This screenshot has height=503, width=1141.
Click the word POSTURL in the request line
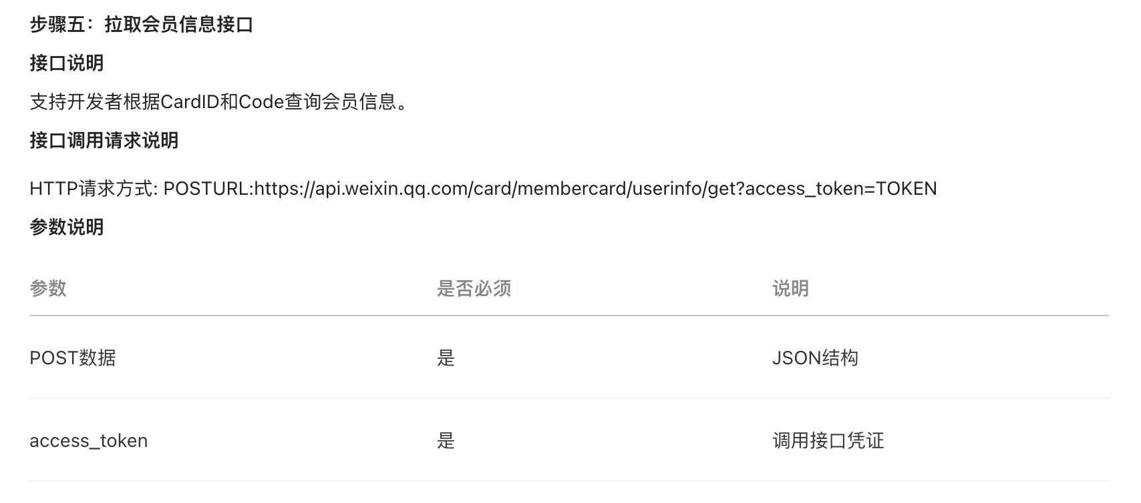206,189
